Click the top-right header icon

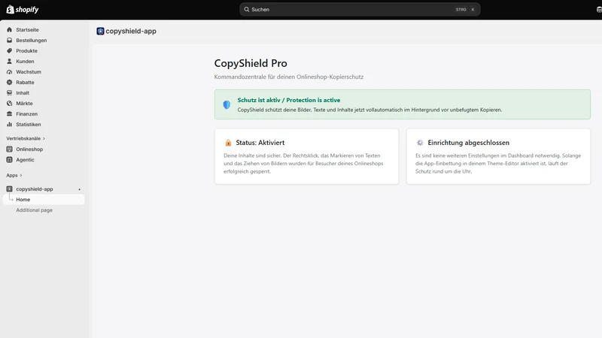599,10
